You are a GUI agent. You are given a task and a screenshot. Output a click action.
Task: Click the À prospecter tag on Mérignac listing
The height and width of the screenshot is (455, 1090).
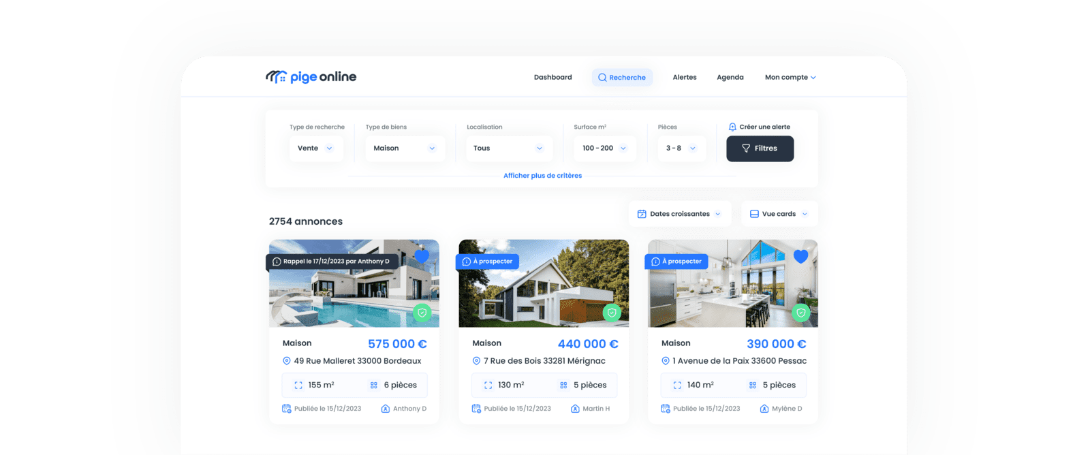(488, 262)
